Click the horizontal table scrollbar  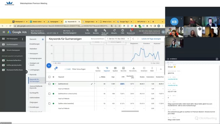coord(130,111)
